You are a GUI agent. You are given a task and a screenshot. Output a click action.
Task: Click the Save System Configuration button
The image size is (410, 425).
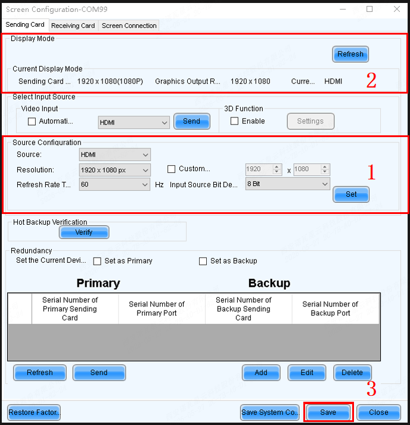pos(270,412)
